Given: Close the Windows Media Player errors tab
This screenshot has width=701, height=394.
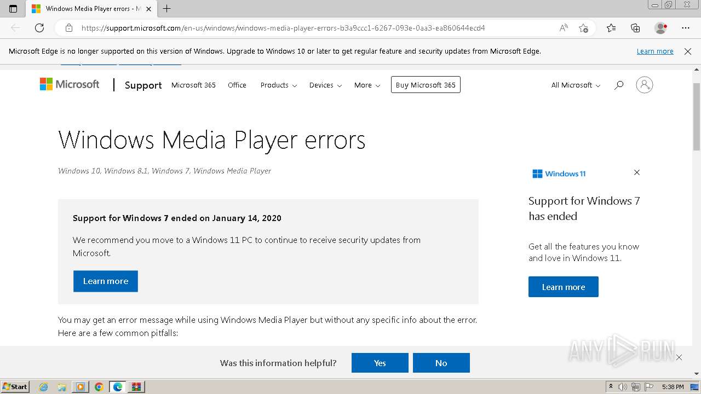Looking at the screenshot, I should click(148, 9).
